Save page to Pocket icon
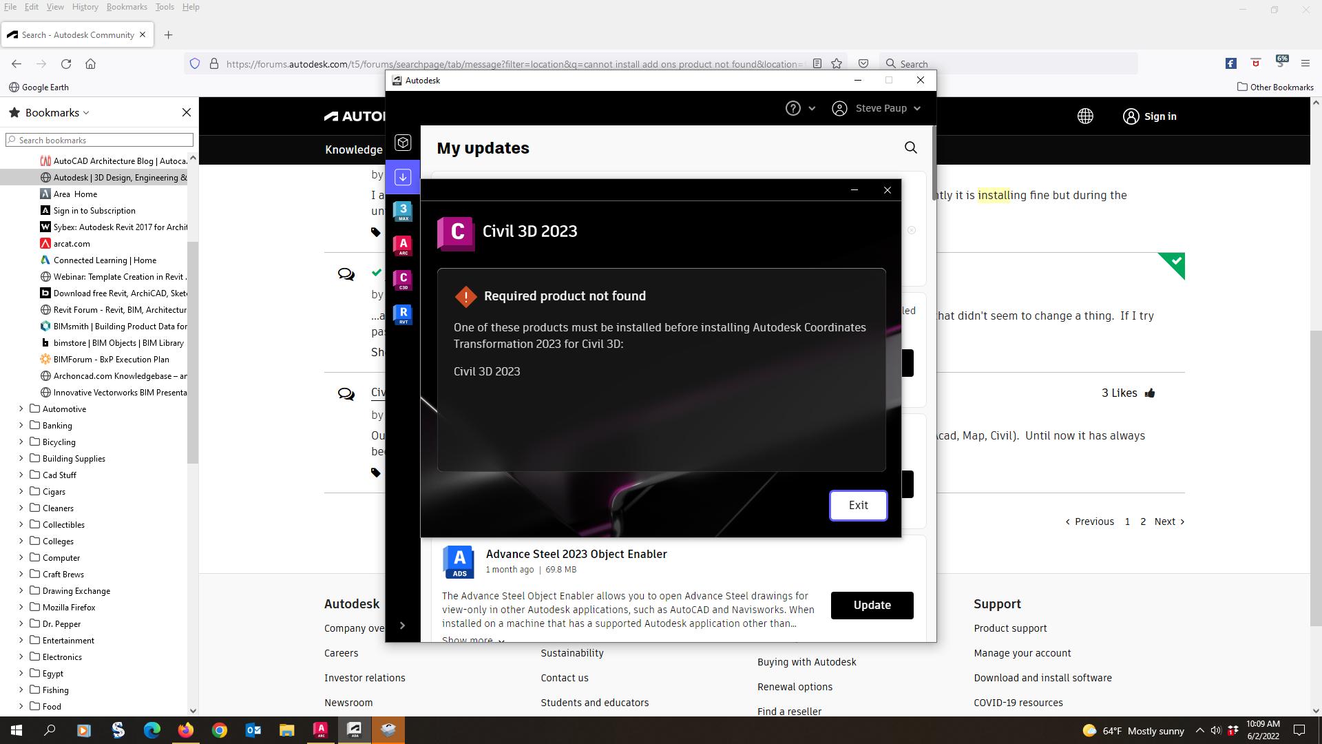The height and width of the screenshot is (744, 1322). [x=863, y=64]
